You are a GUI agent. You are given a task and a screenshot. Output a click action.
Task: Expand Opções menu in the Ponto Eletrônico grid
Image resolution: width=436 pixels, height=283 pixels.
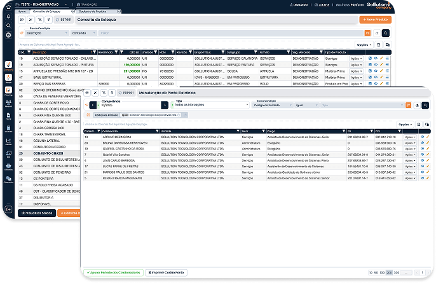pyautogui.click(x=405, y=124)
